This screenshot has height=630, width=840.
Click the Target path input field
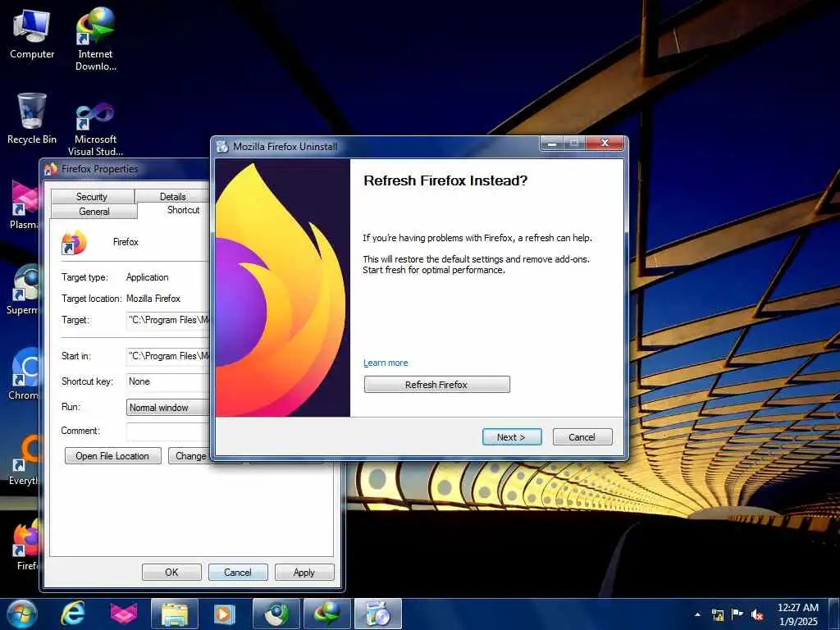[x=168, y=321]
